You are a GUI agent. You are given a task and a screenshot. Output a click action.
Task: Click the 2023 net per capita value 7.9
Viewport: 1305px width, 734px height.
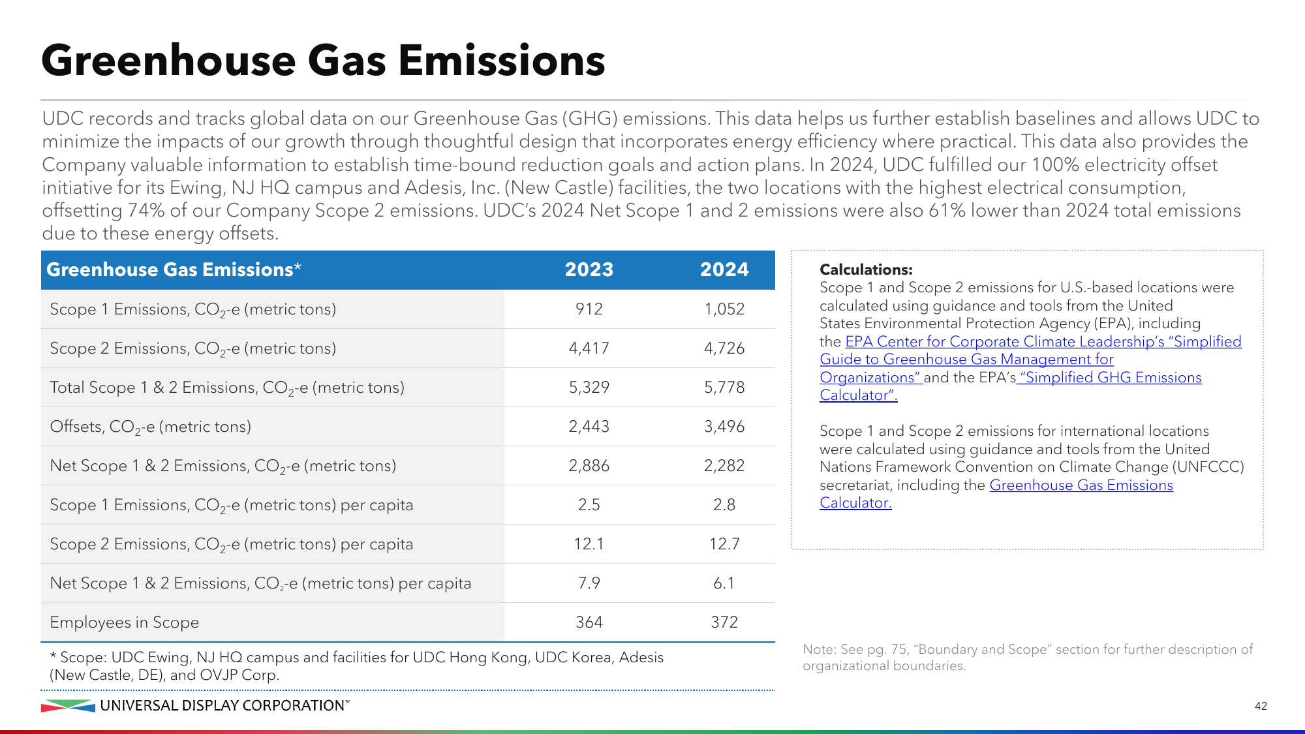tap(589, 583)
